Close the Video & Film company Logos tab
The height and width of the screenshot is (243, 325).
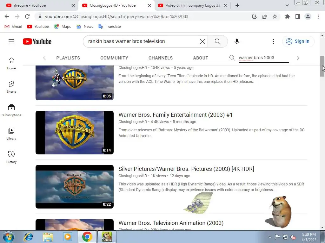click(225, 5)
